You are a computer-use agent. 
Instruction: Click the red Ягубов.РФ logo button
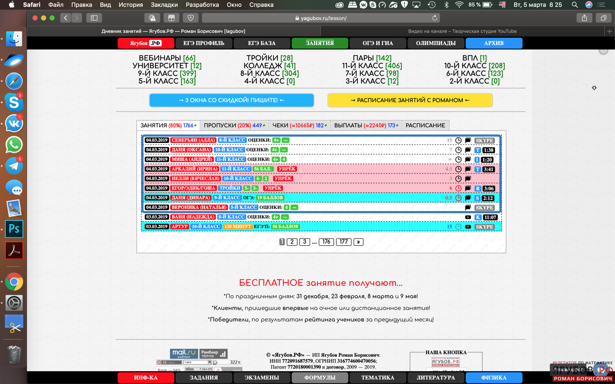point(146,43)
